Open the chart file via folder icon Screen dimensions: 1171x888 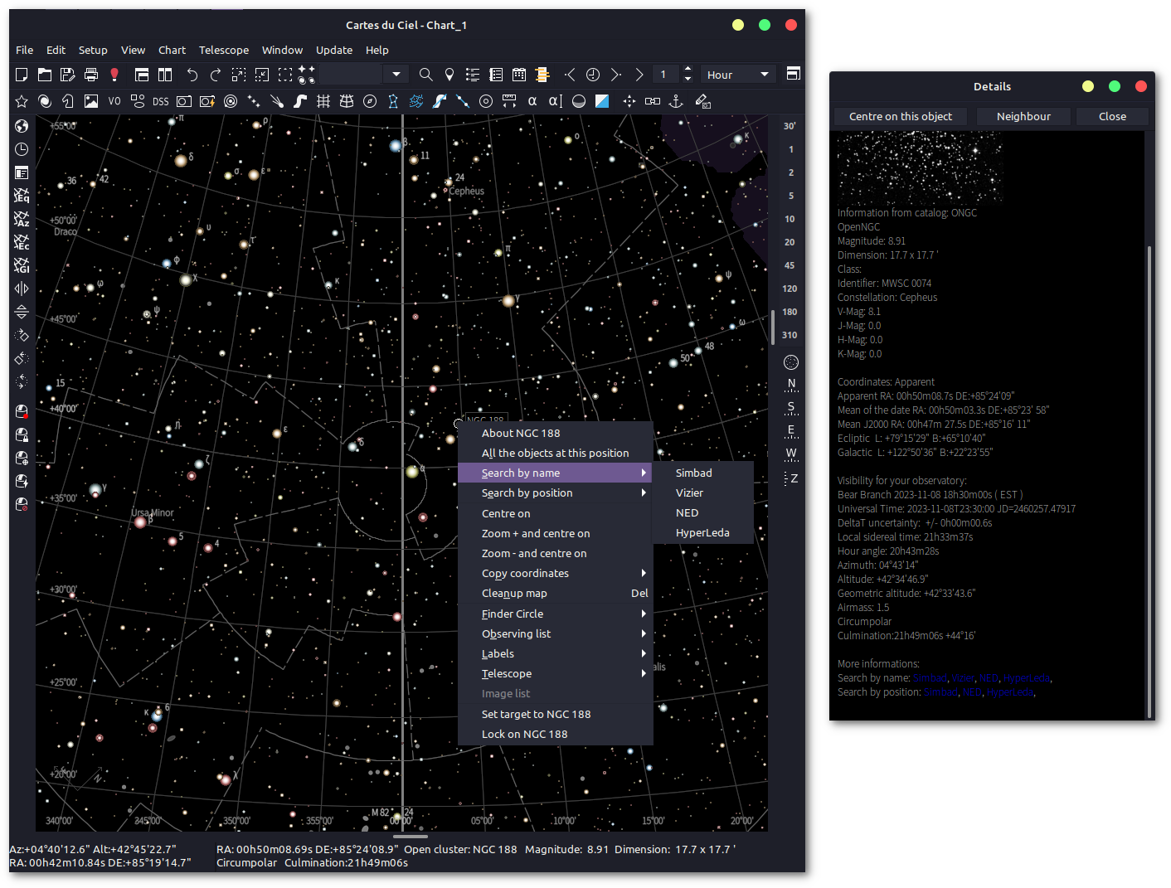tap(45, 75)
